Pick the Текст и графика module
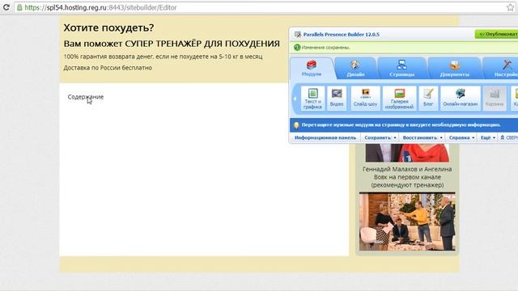The height and width of the screenshot is (291, 518). (312, 98)
